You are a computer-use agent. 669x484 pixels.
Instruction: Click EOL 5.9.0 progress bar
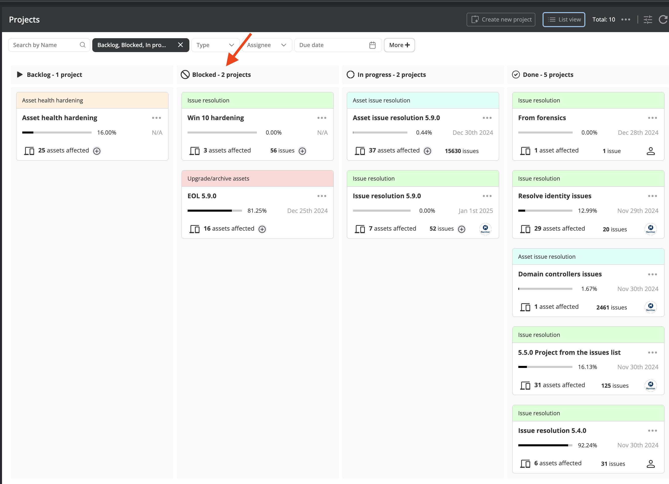pos(214,211)
